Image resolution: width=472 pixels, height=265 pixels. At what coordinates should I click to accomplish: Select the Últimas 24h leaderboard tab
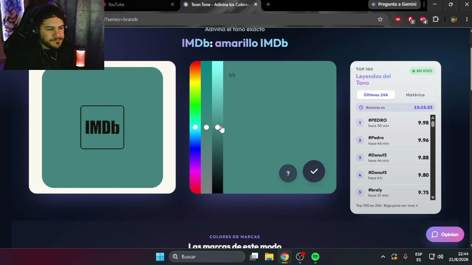point(376,95)
